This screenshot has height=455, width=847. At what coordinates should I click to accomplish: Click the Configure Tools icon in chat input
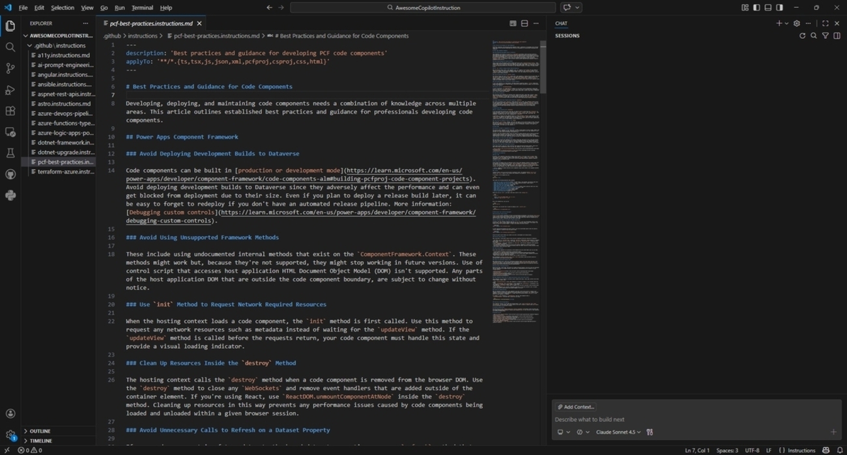(650, 432)
